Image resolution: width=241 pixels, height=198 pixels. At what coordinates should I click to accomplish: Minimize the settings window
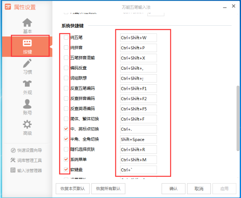pos(225,7)
